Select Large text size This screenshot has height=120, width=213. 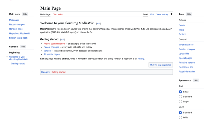click(180, 101)
